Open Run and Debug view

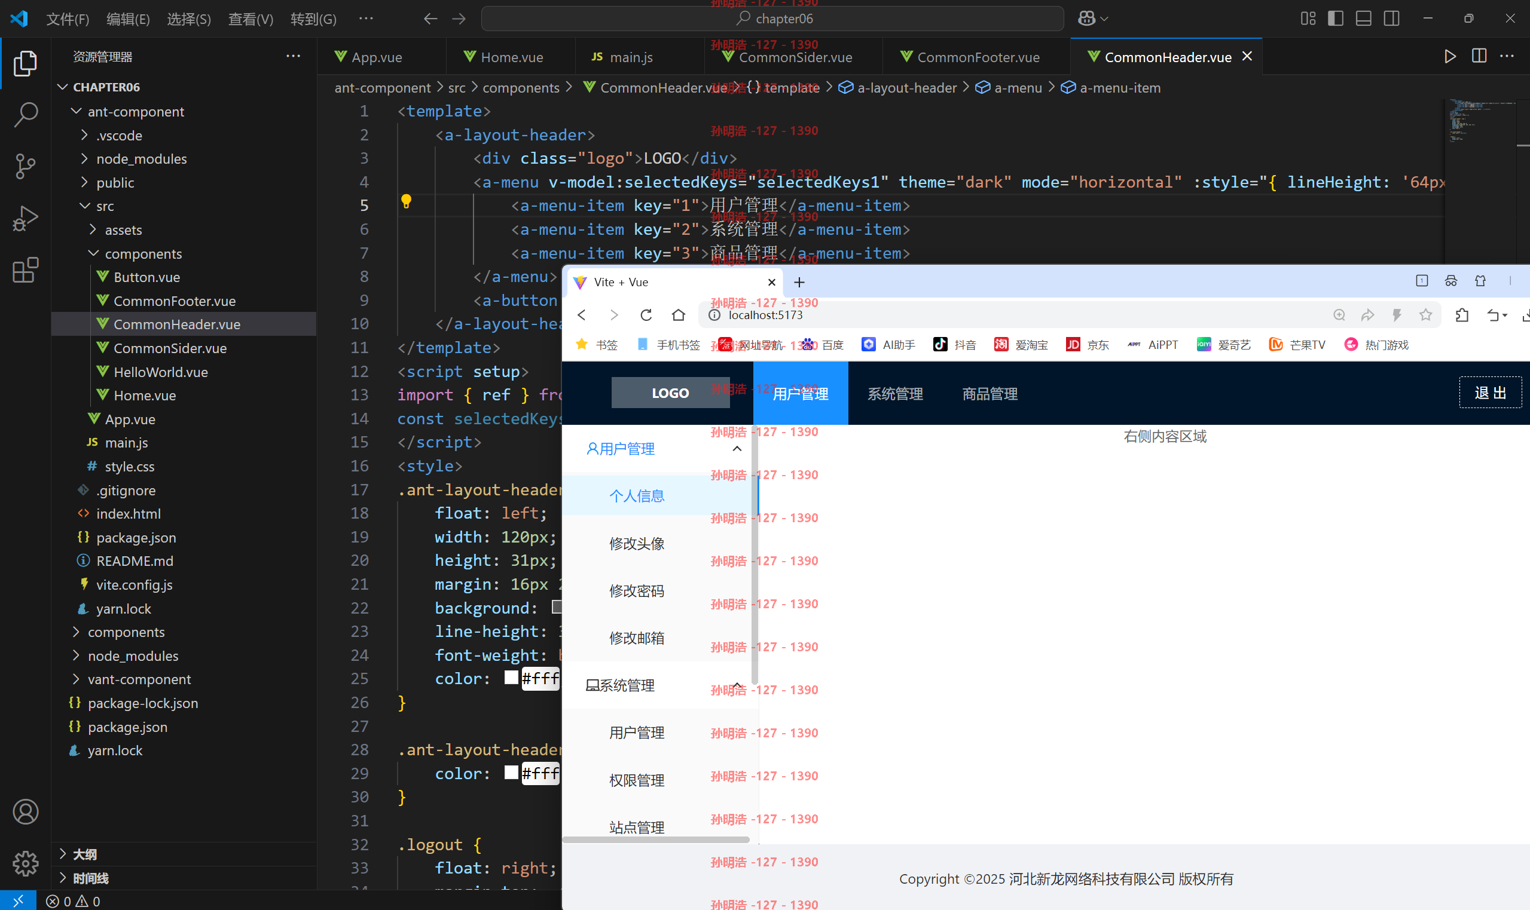[25, 218]
